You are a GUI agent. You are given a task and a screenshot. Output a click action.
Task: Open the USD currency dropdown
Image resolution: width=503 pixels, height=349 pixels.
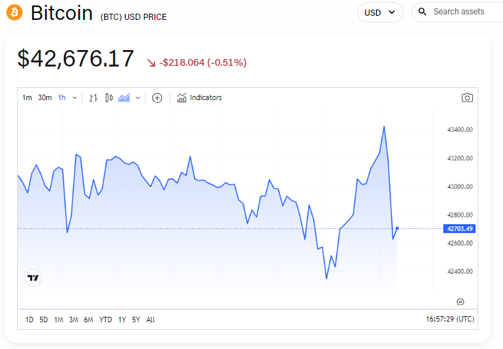point(380,12)
